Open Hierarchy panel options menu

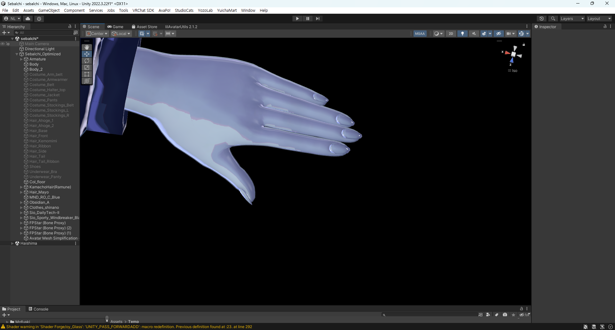[x=76, y=27]
